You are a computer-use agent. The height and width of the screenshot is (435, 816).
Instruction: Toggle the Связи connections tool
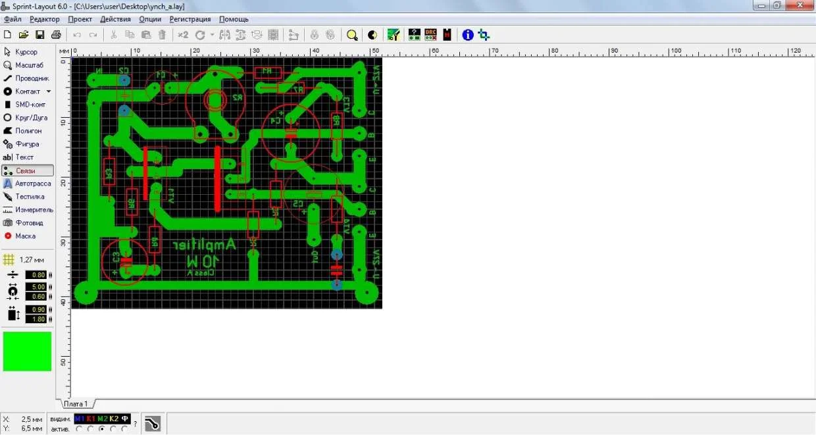coord(28,170)
